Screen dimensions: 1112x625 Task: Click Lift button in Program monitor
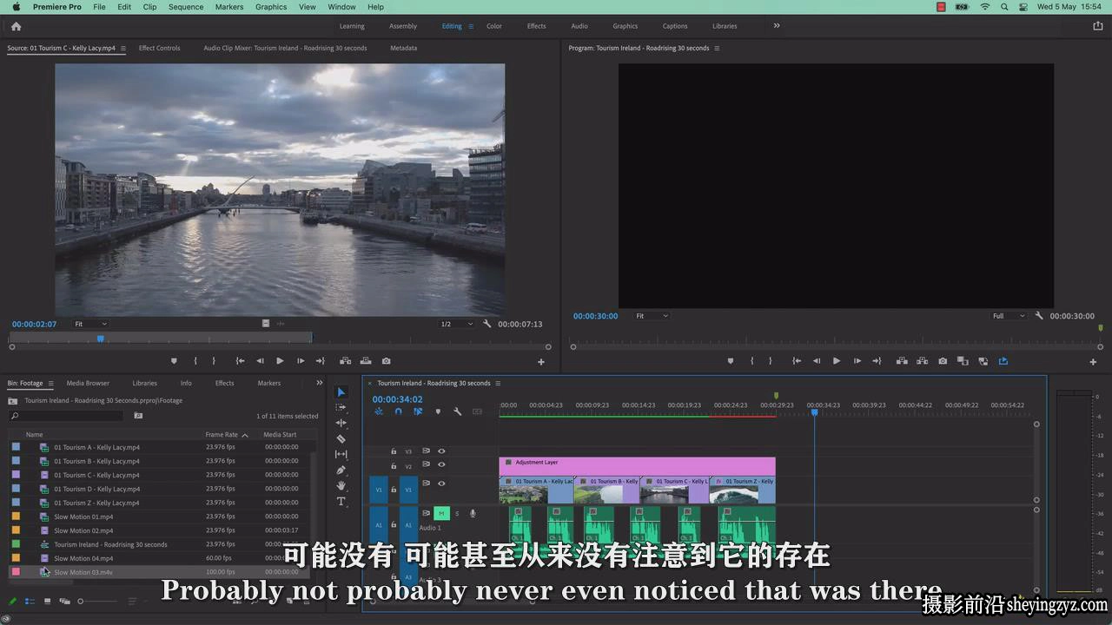[x=902, y=361]
